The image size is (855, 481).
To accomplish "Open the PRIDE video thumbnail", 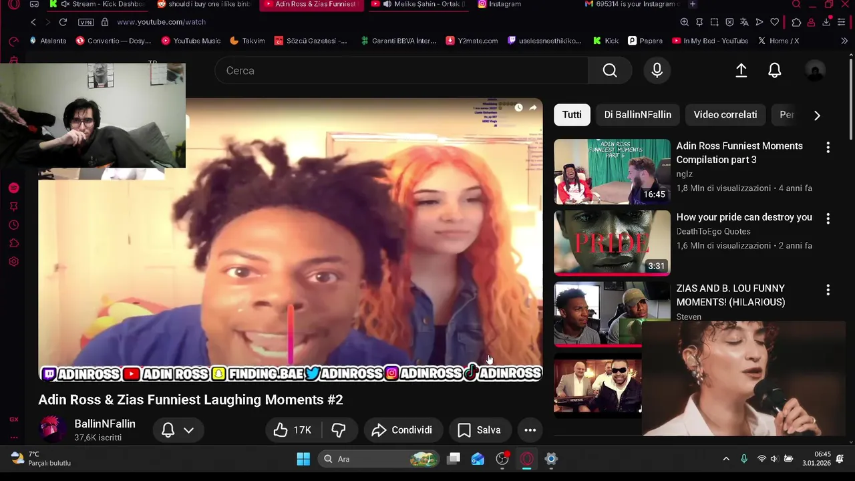I will click(x=612, y=243).
